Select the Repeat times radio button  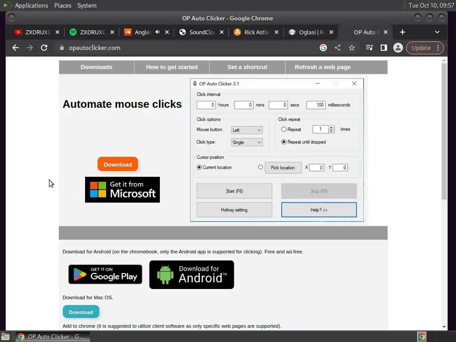click(284, 130)
